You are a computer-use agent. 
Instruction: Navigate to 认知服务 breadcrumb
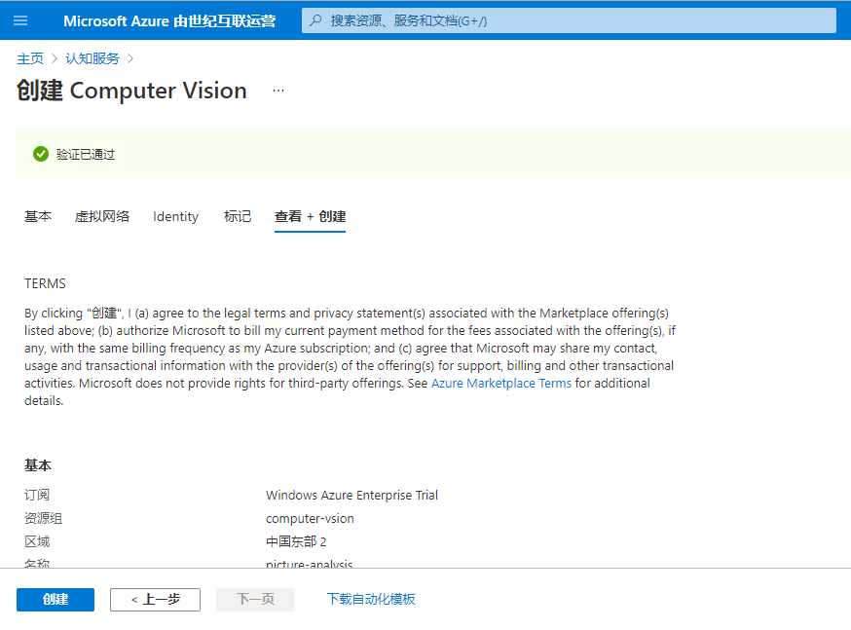[92, 58]
